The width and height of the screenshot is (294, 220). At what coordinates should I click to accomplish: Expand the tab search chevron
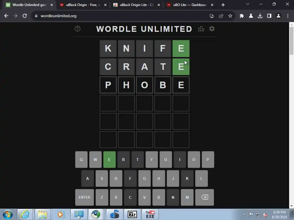pos(248,4)
